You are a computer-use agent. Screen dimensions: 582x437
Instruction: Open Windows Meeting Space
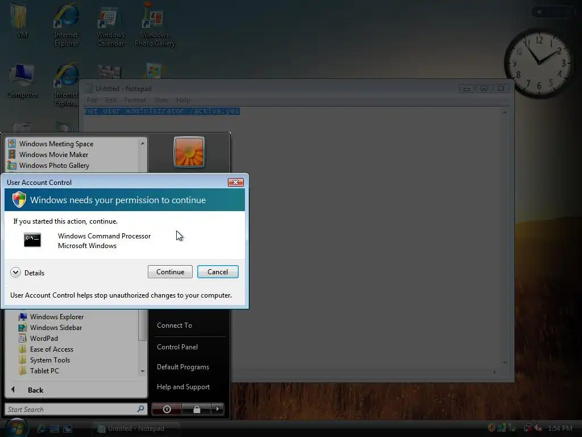click(x=56, y=144)
